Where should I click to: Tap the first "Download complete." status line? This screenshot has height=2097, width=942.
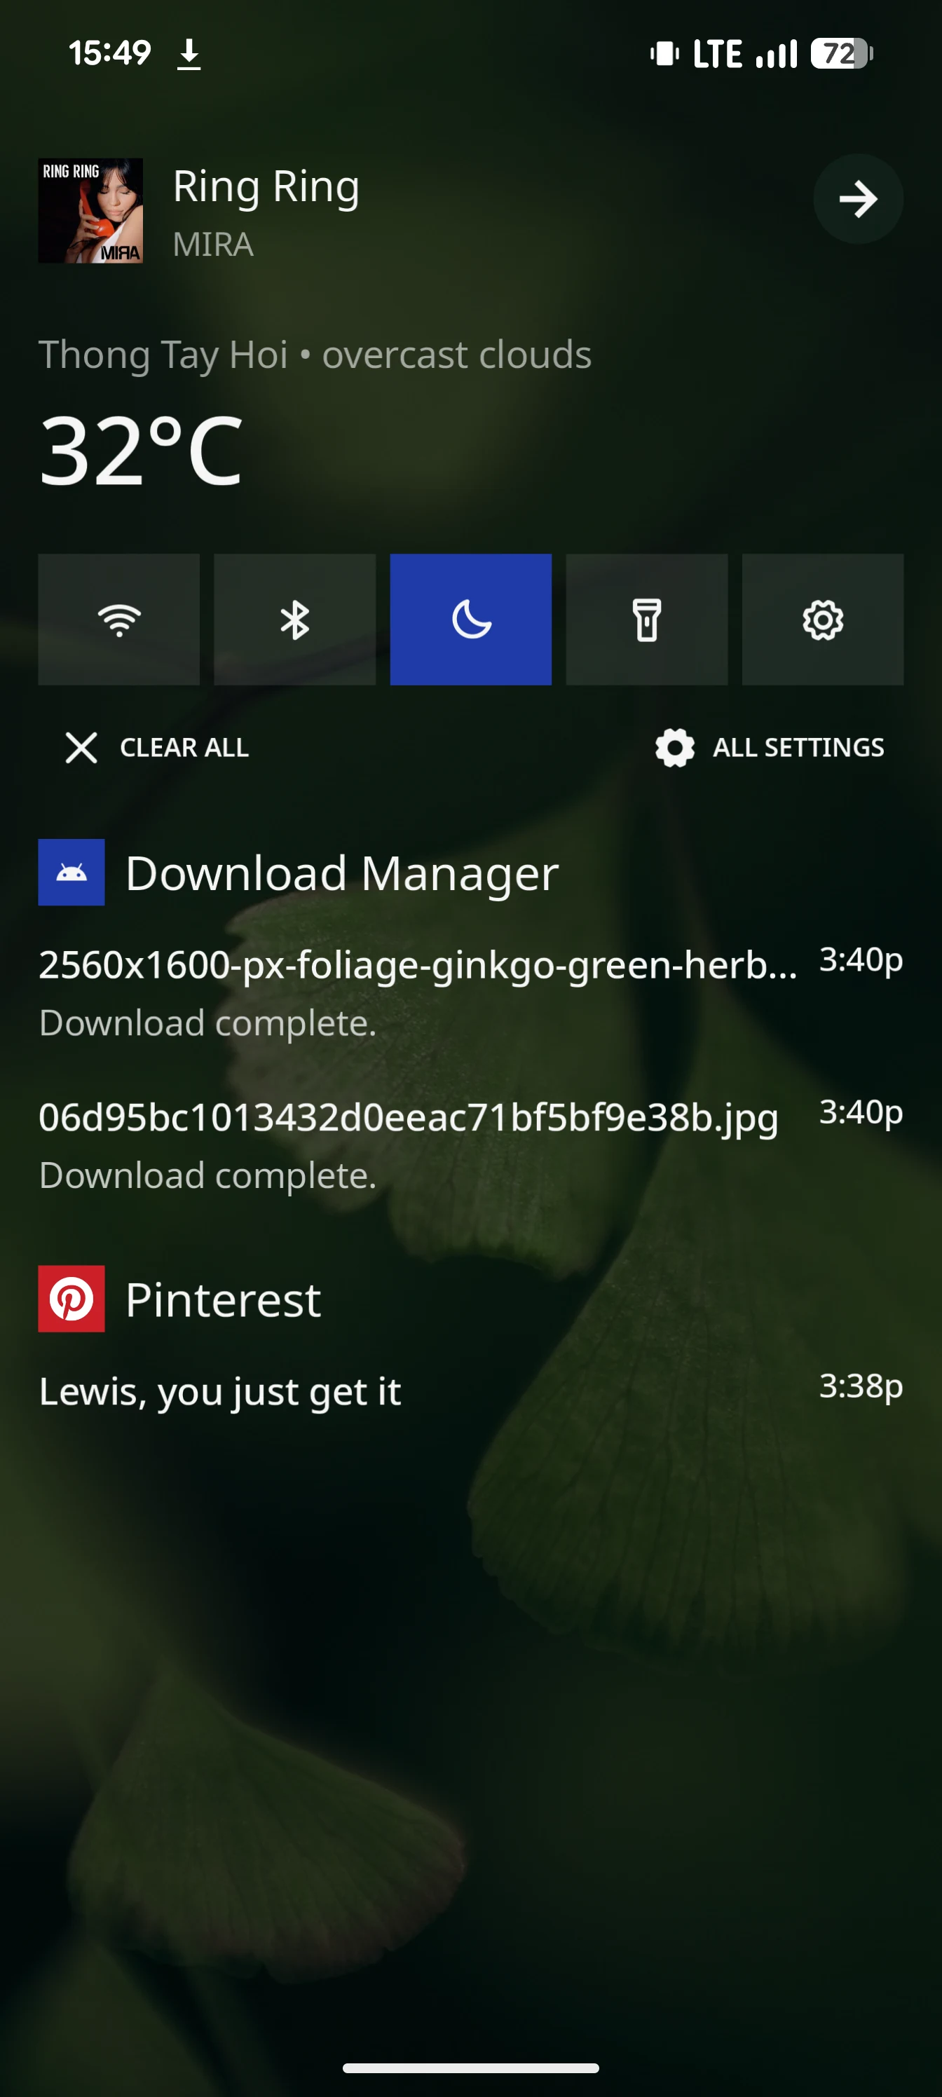207,1023
